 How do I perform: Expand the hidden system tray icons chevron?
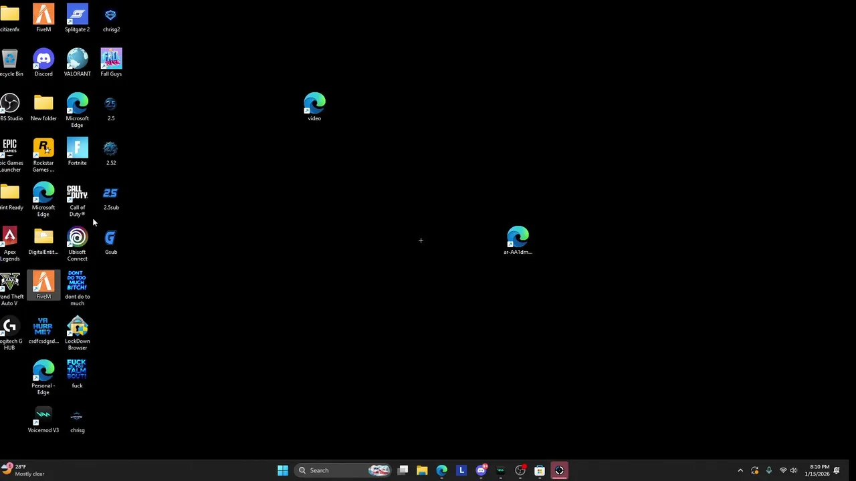[x=740, y=470]
